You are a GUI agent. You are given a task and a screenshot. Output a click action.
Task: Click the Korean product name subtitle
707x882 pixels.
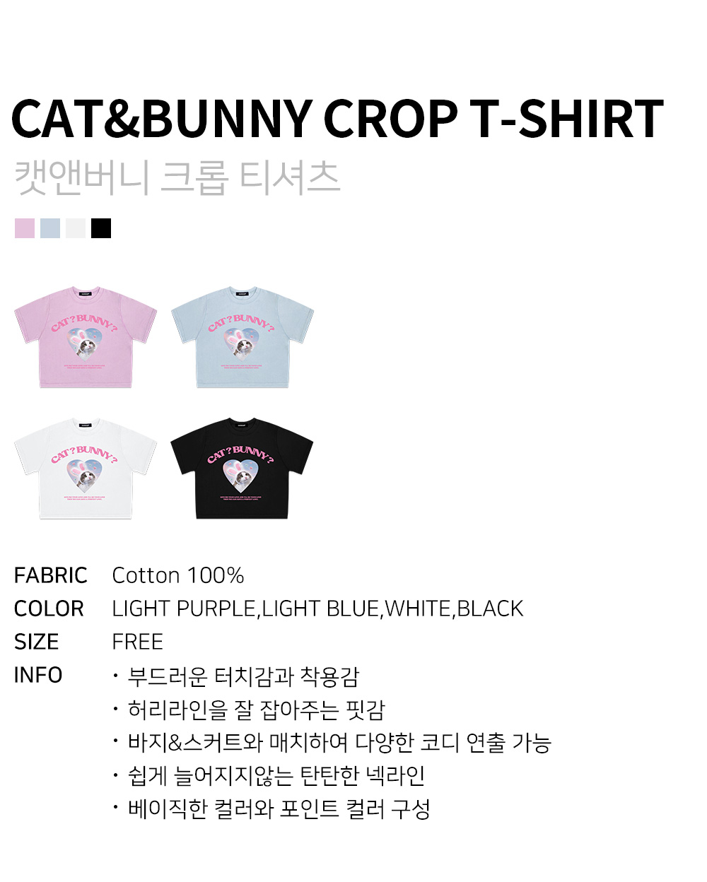point(177,177)
